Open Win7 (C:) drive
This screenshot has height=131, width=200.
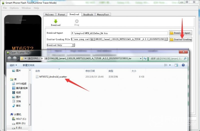(x=19, y=119)
